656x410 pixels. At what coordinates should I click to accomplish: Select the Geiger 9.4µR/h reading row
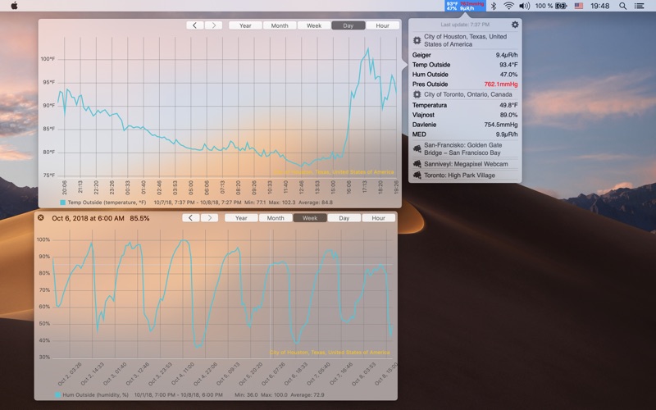click(465, 55)
